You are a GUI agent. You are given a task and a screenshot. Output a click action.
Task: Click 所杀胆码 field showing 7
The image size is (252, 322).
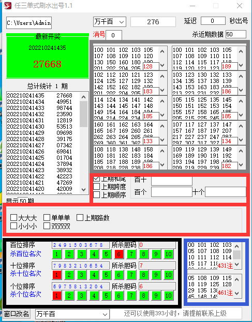pyautogui.click(x=157, y=265)
